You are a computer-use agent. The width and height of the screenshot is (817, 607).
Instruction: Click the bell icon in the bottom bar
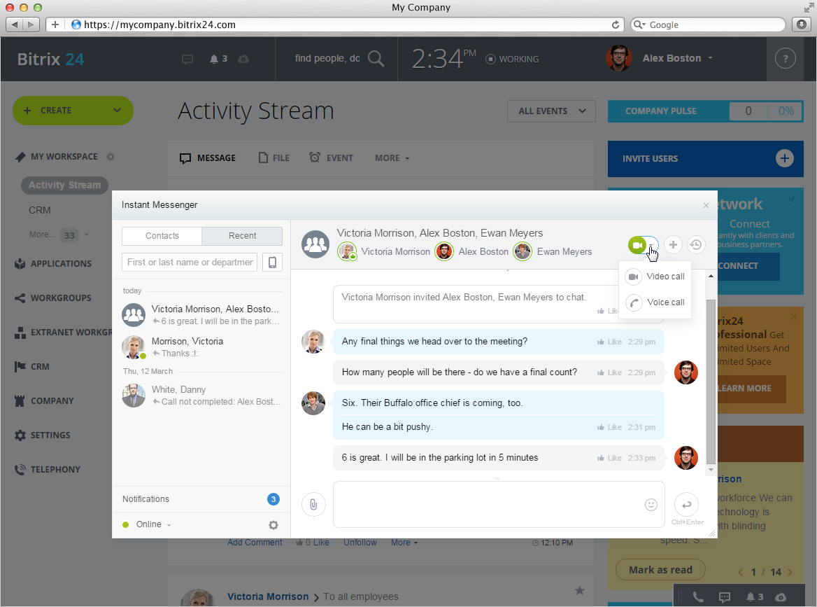(751, 597)
